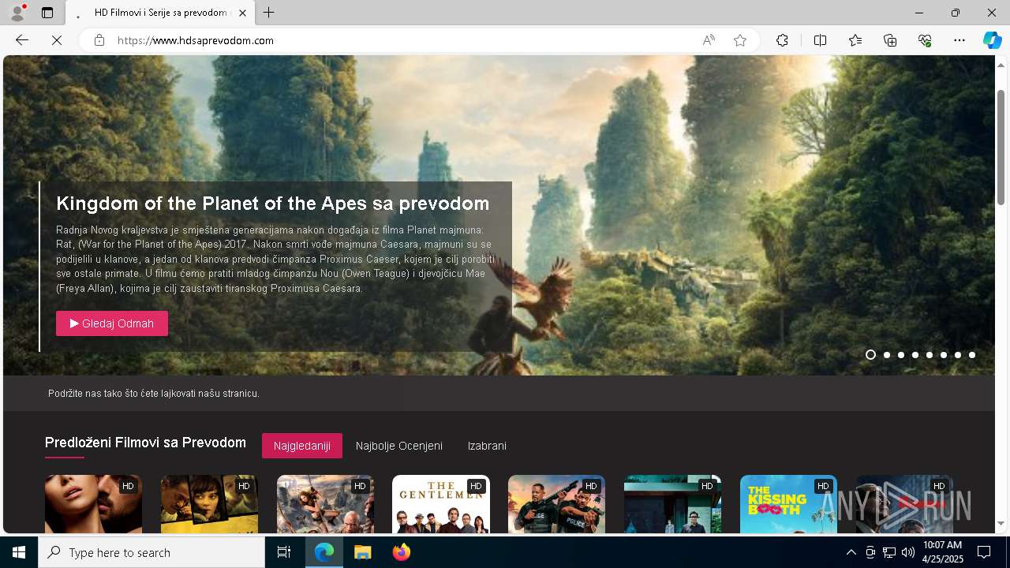This screenshot has height=568, width=1010.
Task: Open the clock and calendar flyout
Action: [942, 552]
